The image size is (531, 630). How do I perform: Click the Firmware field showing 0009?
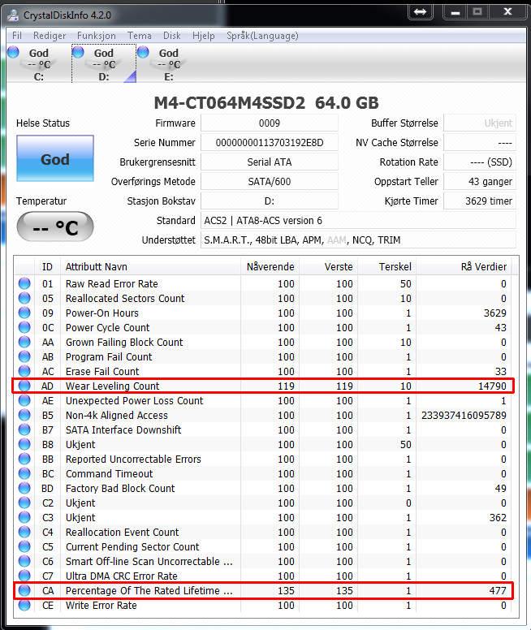(270, 123)
